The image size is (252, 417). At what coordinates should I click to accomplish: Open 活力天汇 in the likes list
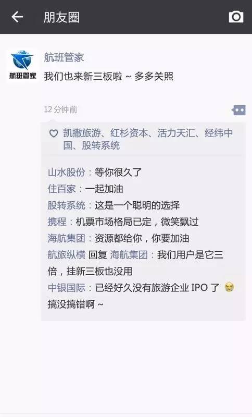(x=176, y=133)
